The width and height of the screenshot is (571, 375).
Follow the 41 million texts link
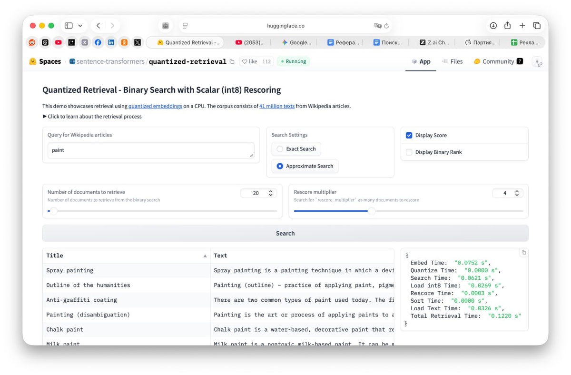point(277,106)
